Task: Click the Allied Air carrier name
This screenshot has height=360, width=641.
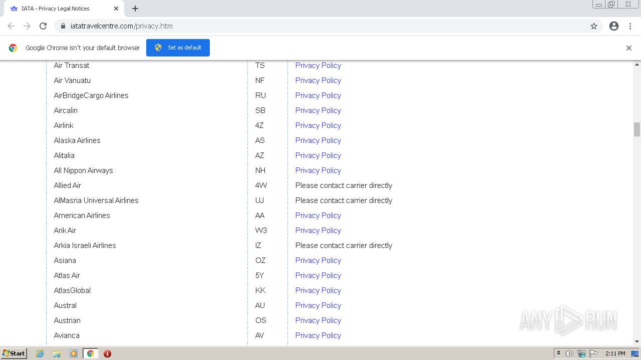Action: tap(68, 185)
